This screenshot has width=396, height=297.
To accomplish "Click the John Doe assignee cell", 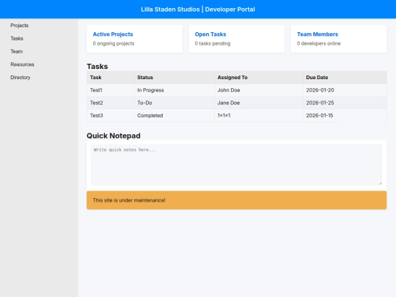I will pos(259,90).
